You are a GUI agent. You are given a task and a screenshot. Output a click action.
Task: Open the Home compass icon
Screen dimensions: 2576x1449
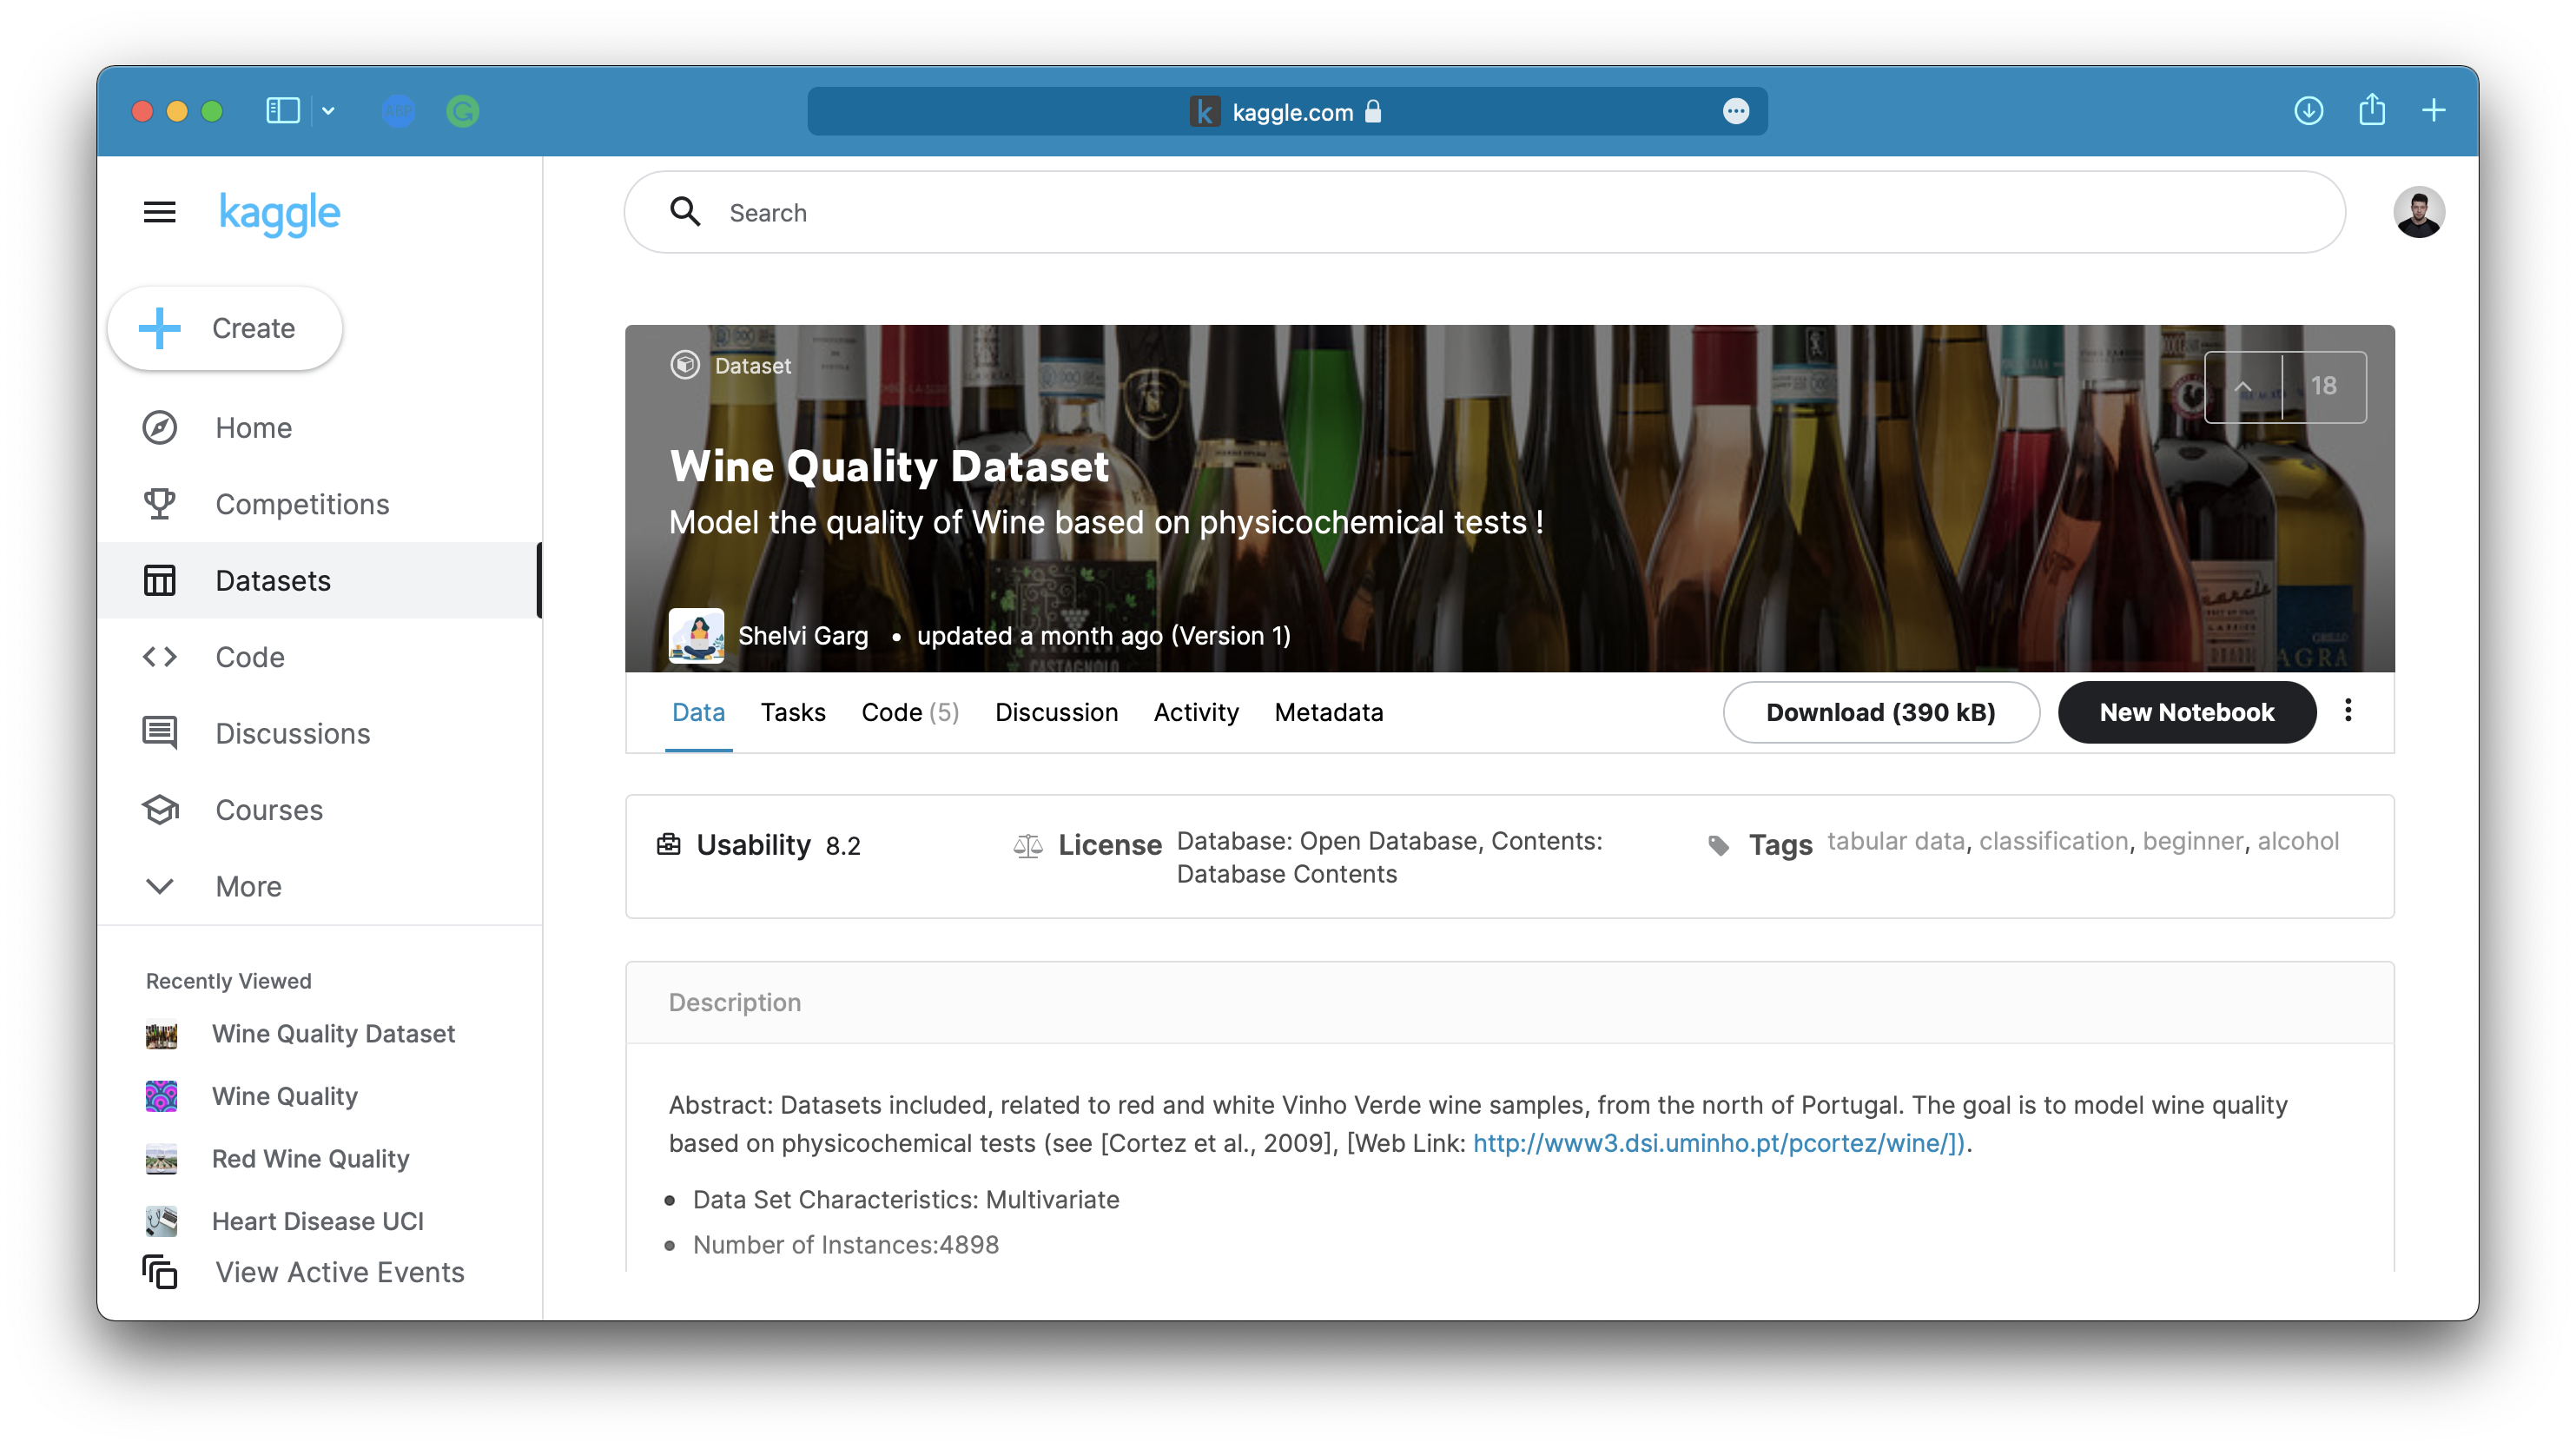[160, 427]
